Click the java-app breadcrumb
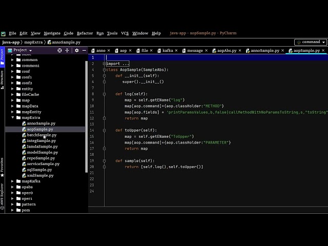 [x=11, y=42]
